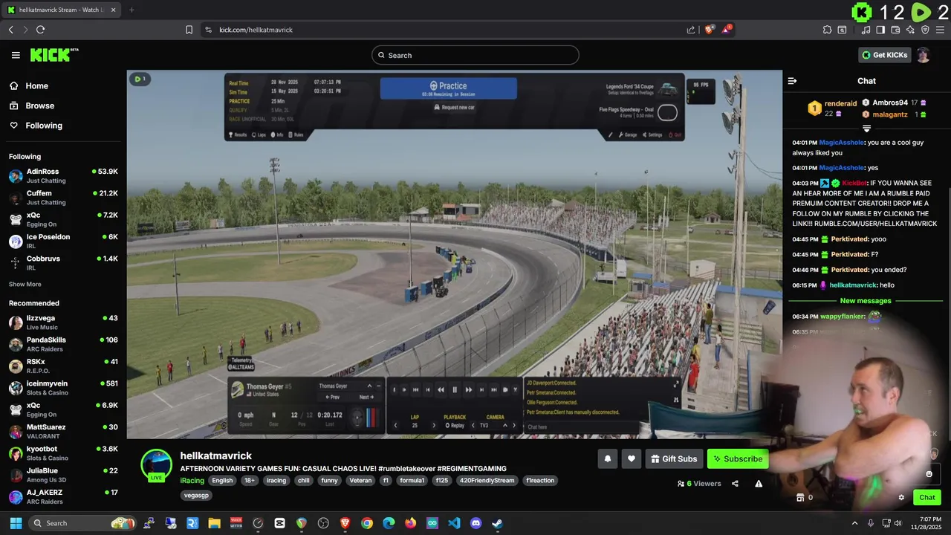951x535 pixels.
Task: Reload the page
Action: coord(40,30)
